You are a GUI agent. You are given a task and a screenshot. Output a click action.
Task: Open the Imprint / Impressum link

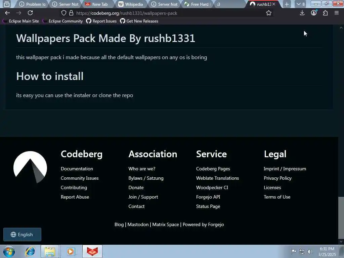click(x=285, y=169)
